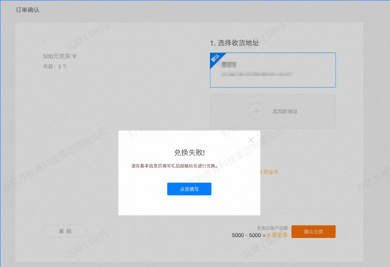Viewport: 390px width, 267px height.
Task: Click the 500元京东卡 product image placeholder
Action: click(43, 42)
